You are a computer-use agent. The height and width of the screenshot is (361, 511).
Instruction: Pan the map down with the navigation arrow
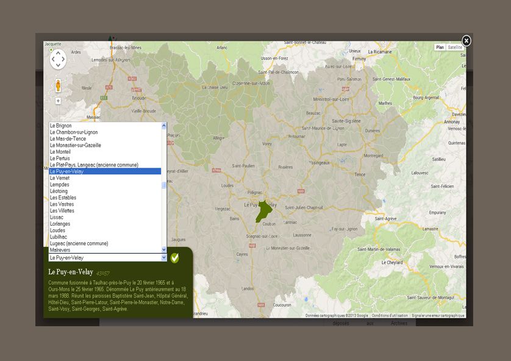point(58,66)
